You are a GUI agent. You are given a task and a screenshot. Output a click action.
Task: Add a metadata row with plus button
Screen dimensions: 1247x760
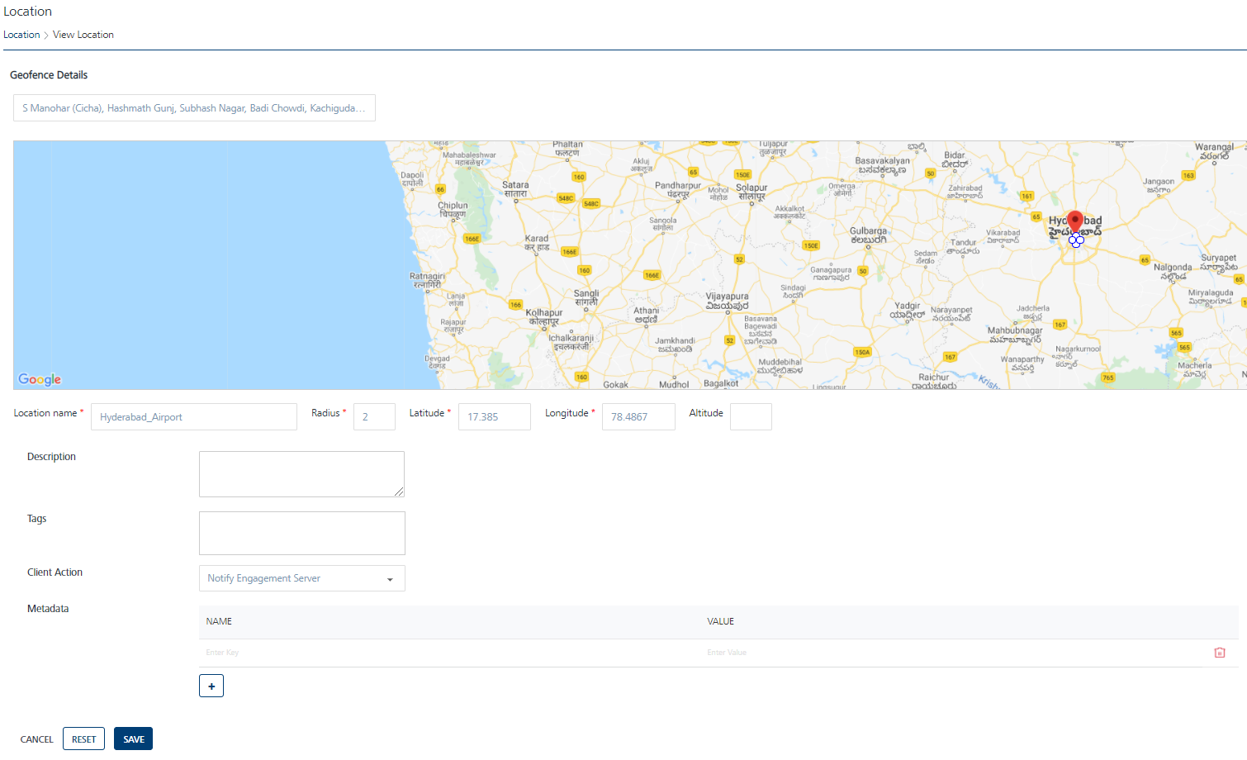[211, 686]
